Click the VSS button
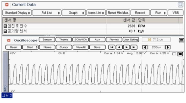 (176, 13)
